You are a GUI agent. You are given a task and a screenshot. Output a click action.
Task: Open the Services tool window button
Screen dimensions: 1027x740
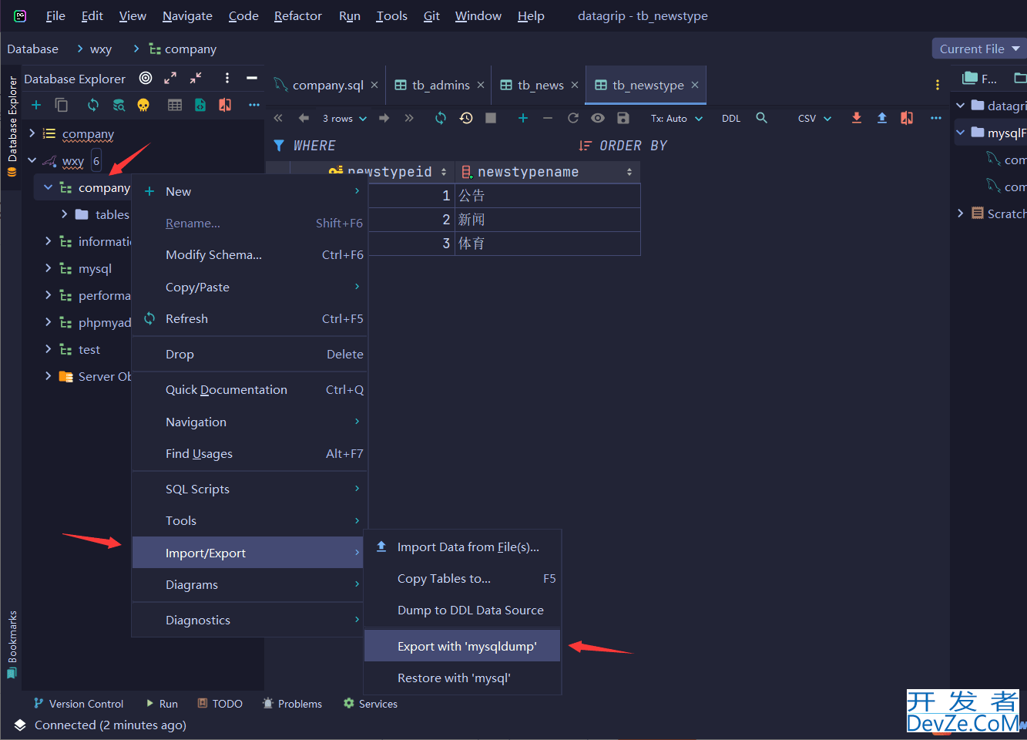click(371, 704)
